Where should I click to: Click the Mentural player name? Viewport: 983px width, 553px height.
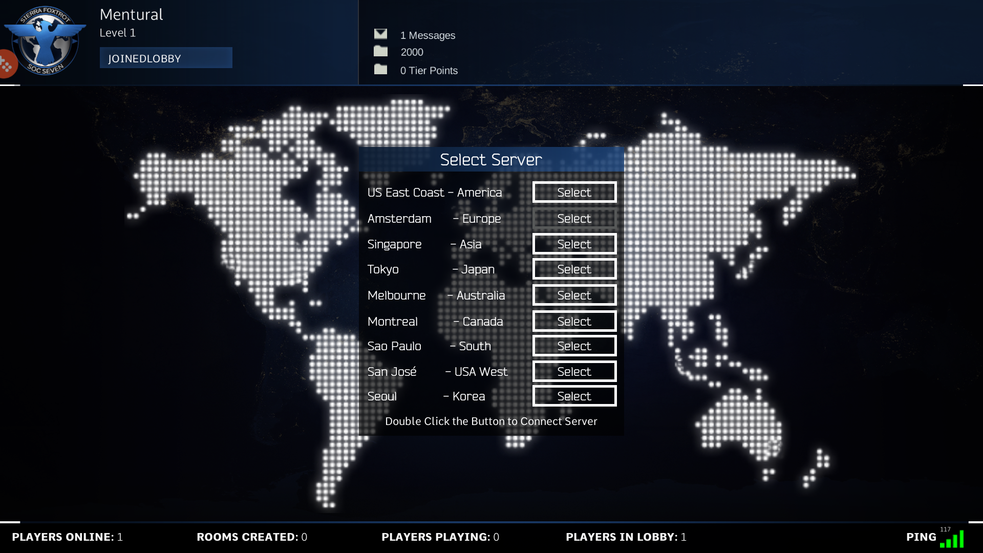[131, 14]
